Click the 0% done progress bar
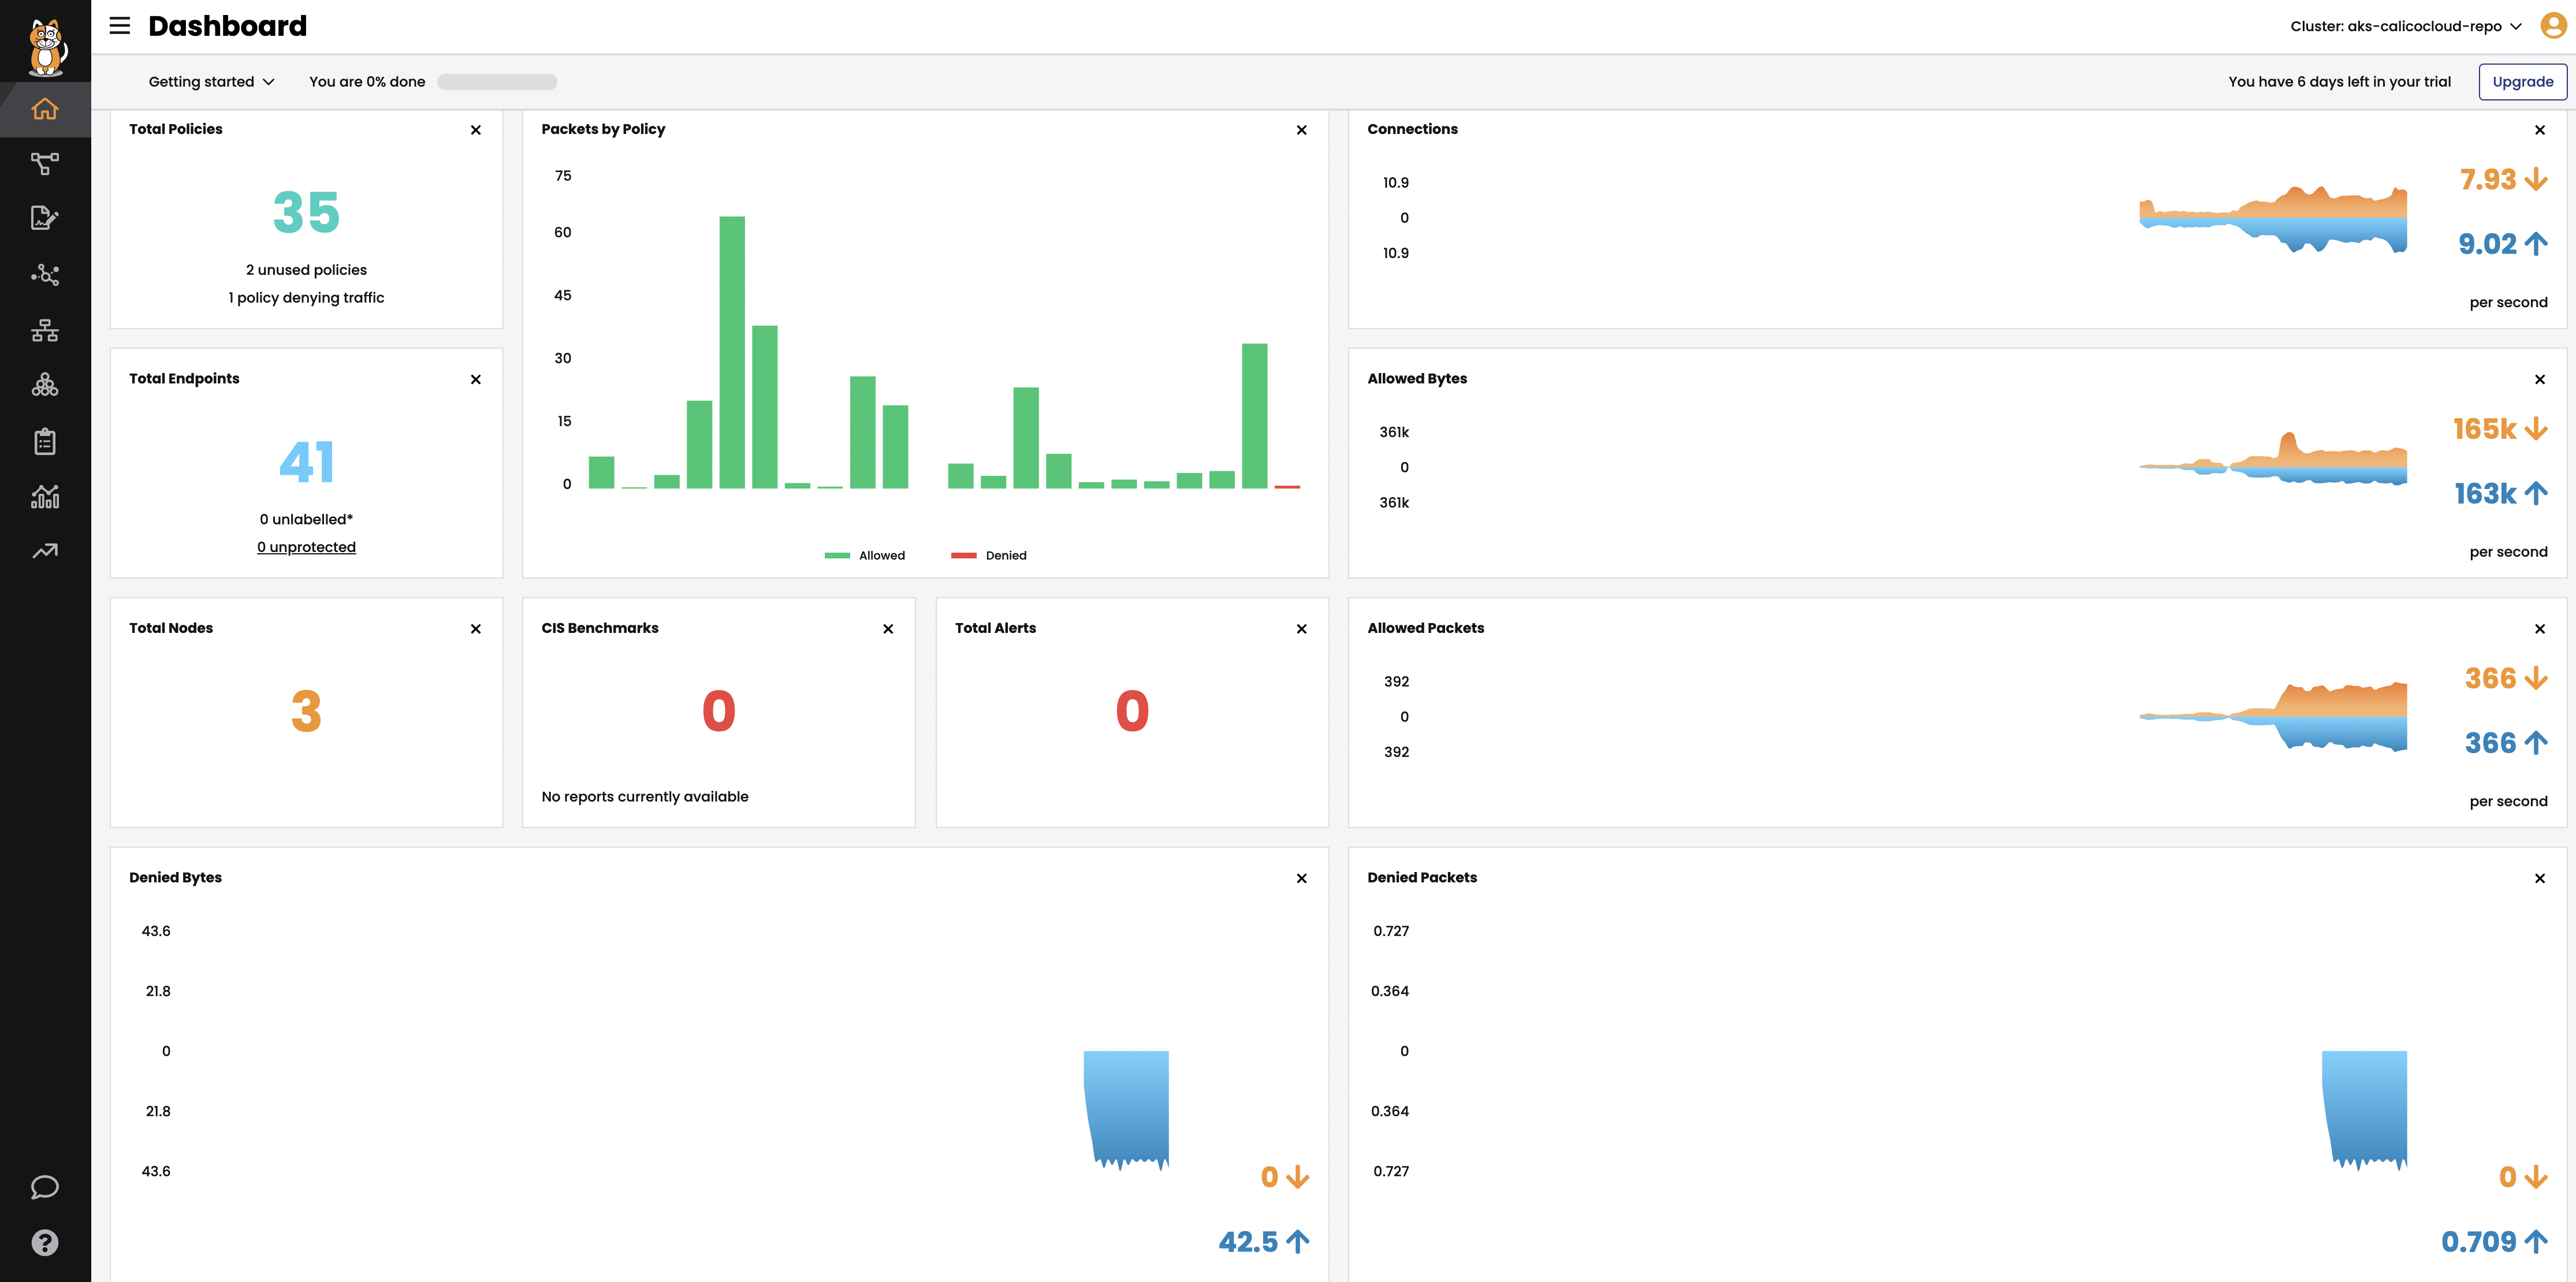 497,82
